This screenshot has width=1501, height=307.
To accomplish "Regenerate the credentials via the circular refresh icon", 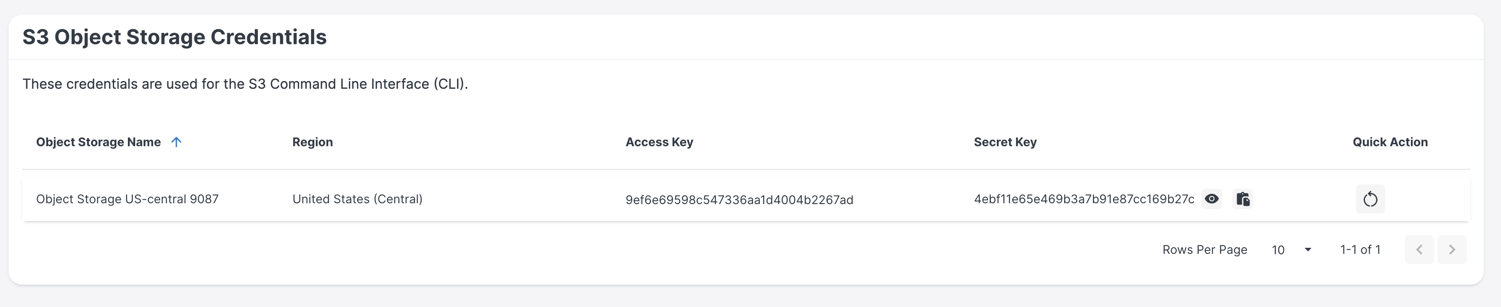I will tap(1370, 199).
